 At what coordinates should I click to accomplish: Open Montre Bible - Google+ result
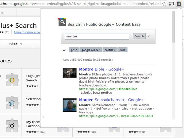pyautogui.click(x=102, y=69)
